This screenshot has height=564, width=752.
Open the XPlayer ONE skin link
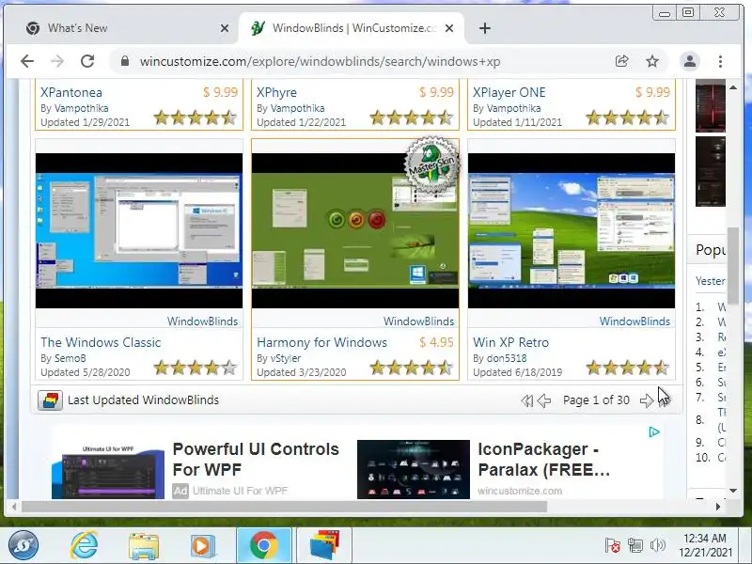tap(509, 92)
